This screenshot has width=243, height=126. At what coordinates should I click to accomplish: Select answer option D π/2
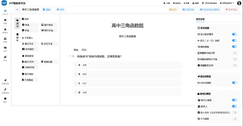tap(127, 92)
